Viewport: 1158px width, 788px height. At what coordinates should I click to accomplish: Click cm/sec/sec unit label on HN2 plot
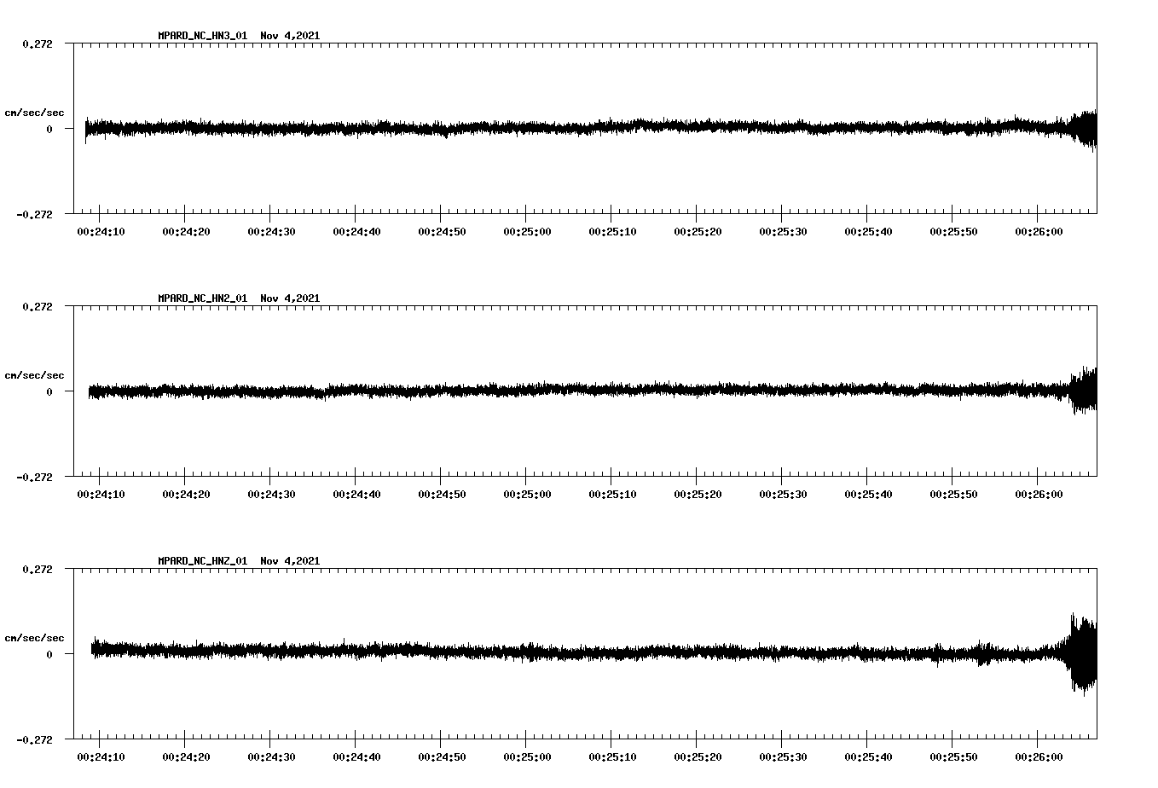(34, 375)
